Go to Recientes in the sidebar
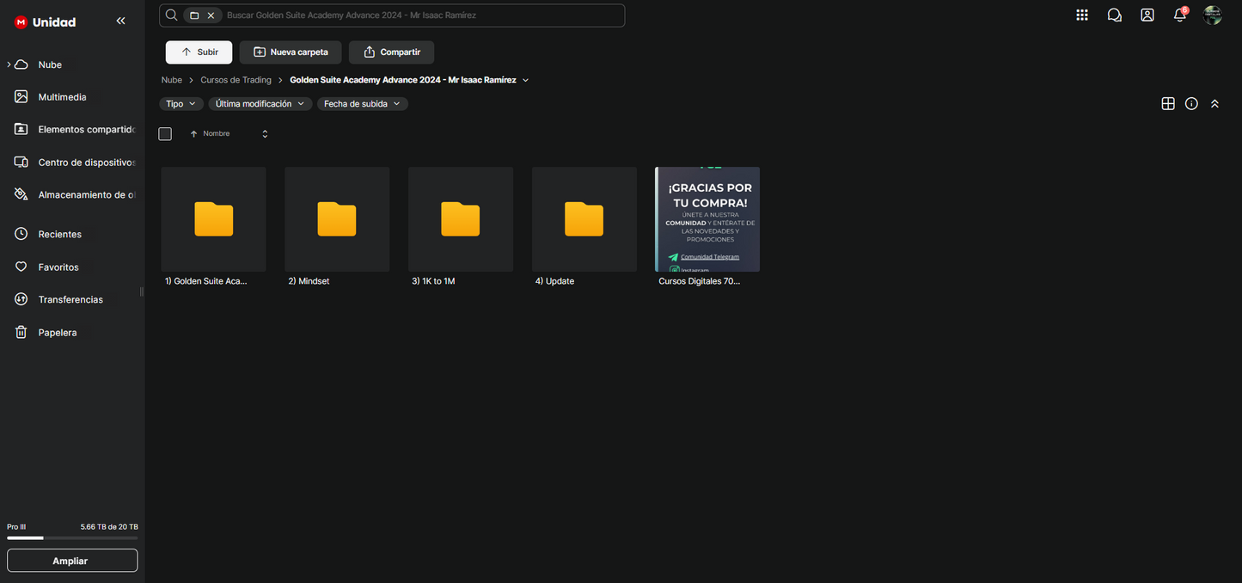1242x583 pixels. pyautogui.click(x=59, y=235)
